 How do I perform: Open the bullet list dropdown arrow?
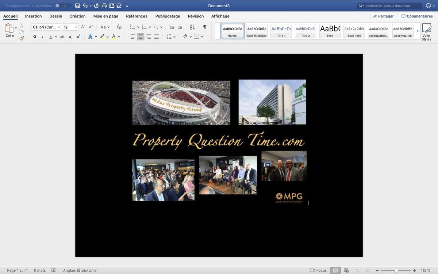click(138, 27)
